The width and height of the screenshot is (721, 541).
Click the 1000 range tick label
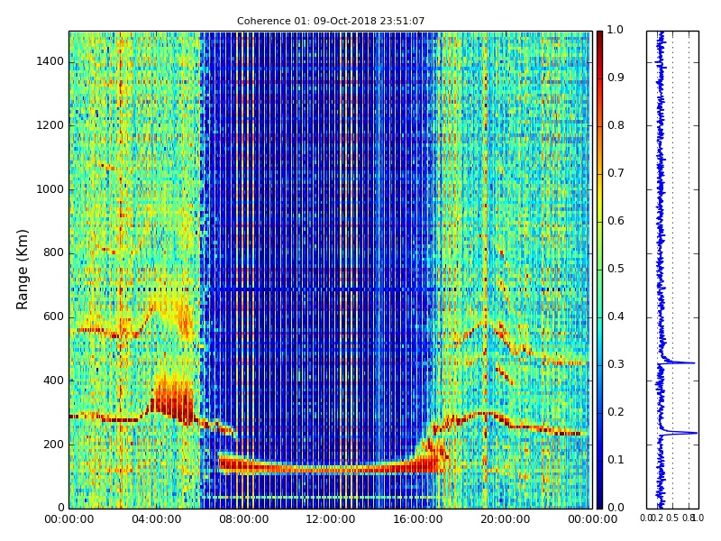point(50,189)
